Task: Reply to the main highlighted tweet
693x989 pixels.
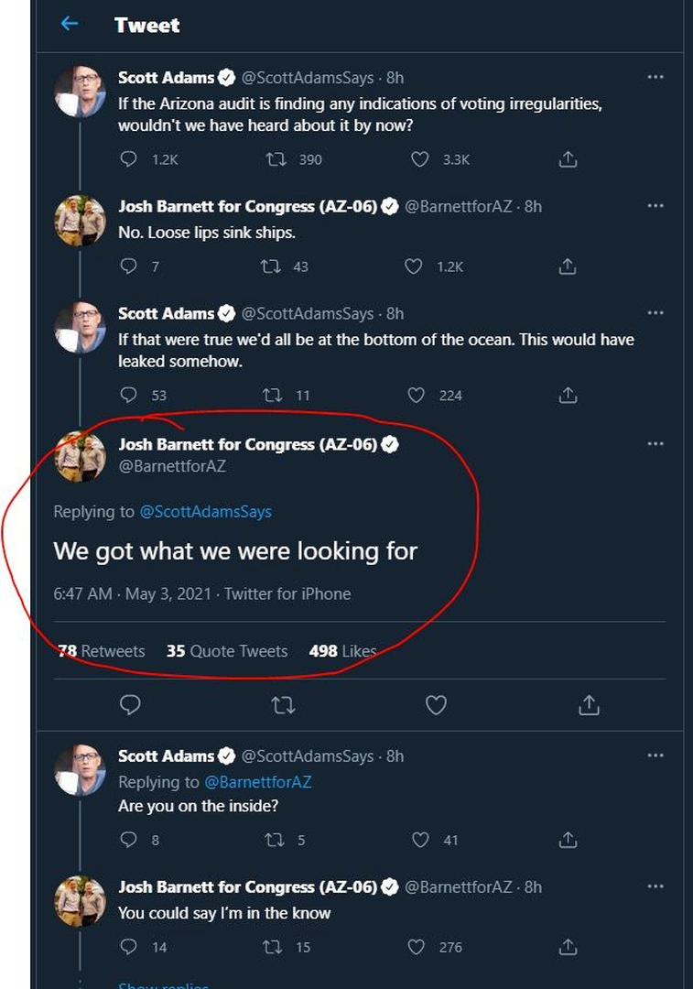Action: [x=131, y=704]
